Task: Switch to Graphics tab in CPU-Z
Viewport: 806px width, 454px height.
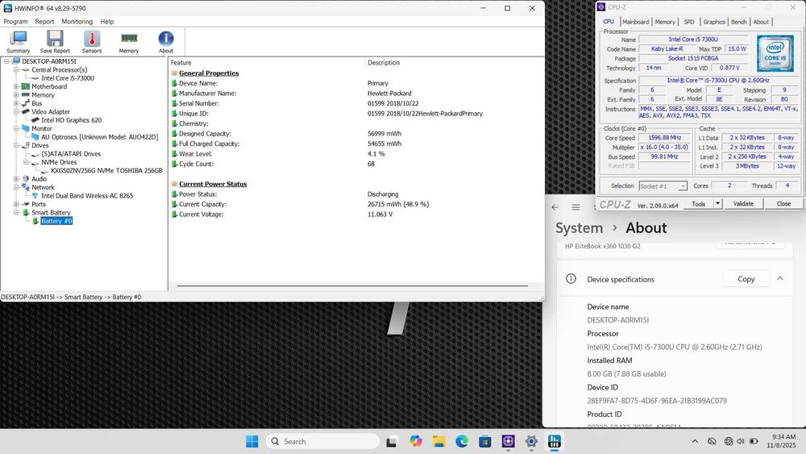Action: point(713,22)
